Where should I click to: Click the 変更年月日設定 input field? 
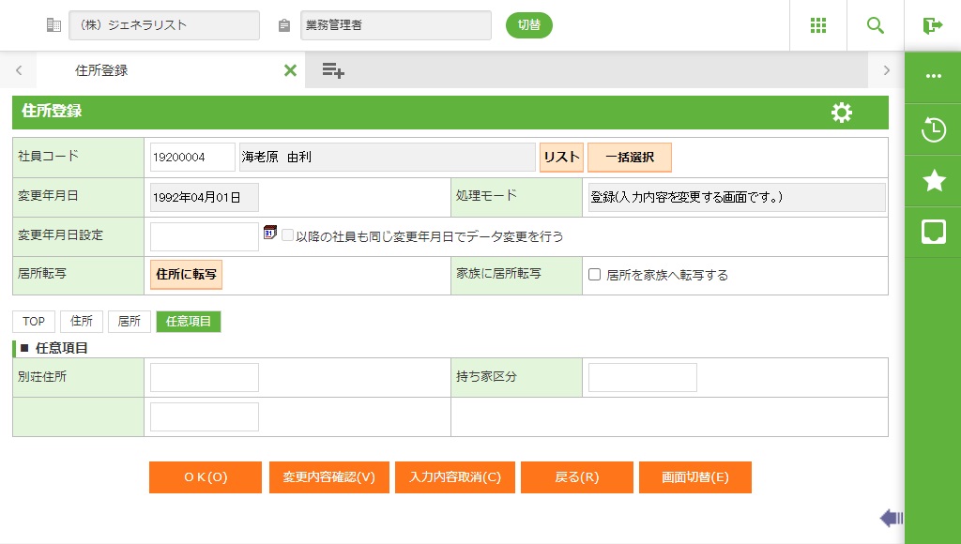point(204,236)
